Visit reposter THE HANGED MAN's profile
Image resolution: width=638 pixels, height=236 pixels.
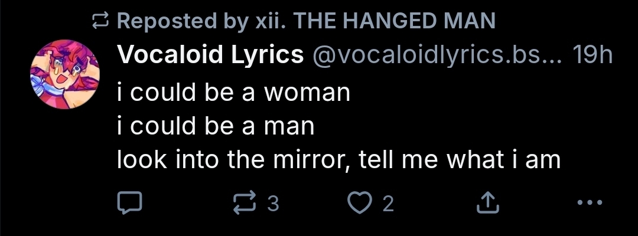tap(393, 21)
